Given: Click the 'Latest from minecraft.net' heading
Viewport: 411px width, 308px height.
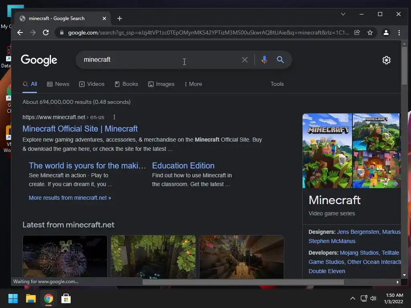Looking at the screenshot, I should (x=68, y=225).
